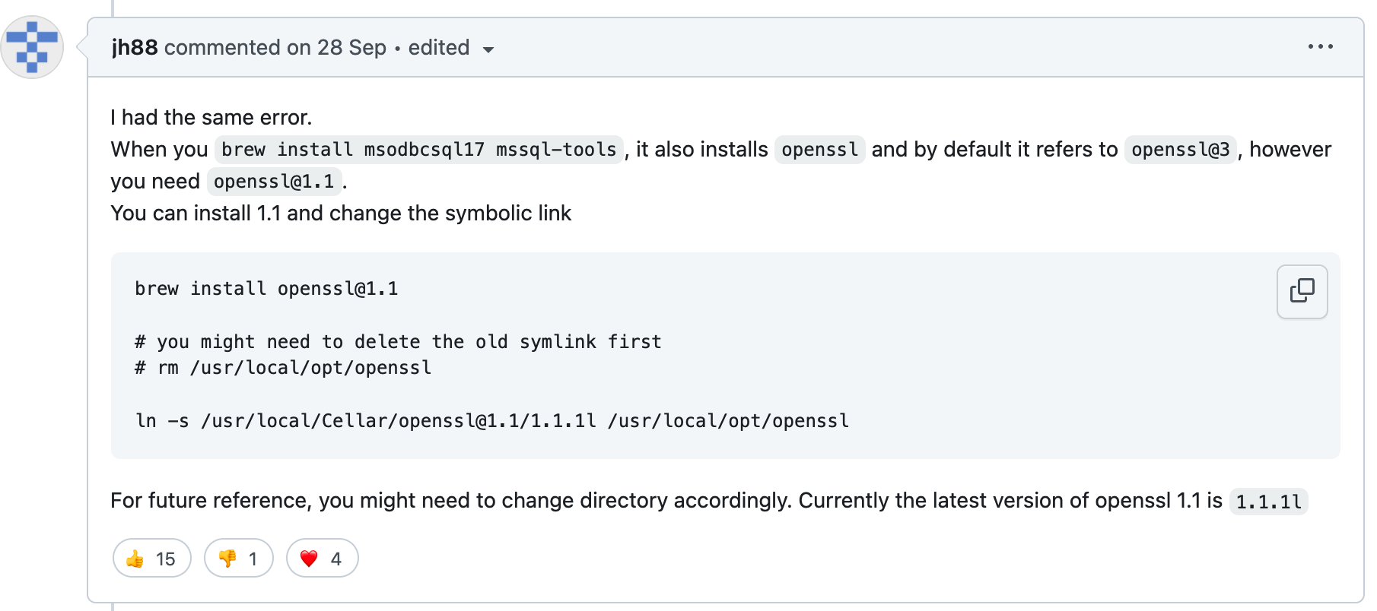The width and height of the screenshot is (1377, 611).
Task: Open the kebab menu on jh88's comment
Action: point(1321,46)
